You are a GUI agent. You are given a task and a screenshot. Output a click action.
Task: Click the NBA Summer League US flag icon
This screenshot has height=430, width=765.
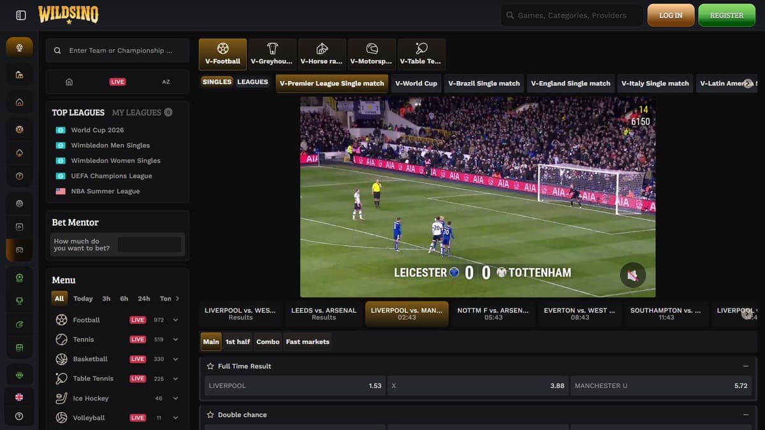[61, 191]
